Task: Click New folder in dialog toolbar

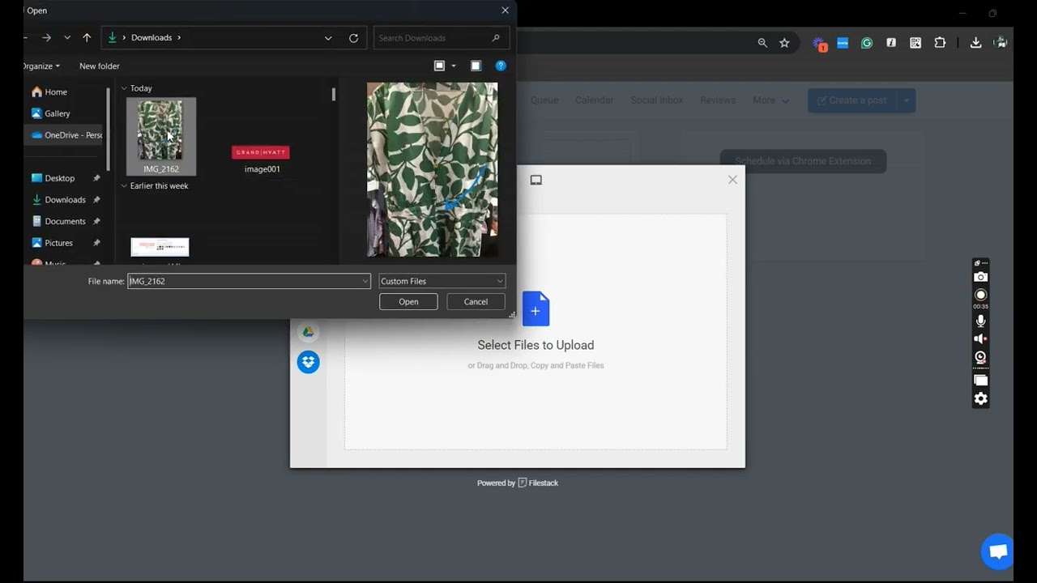Action: pyautogui.click(x=100, y=66)
